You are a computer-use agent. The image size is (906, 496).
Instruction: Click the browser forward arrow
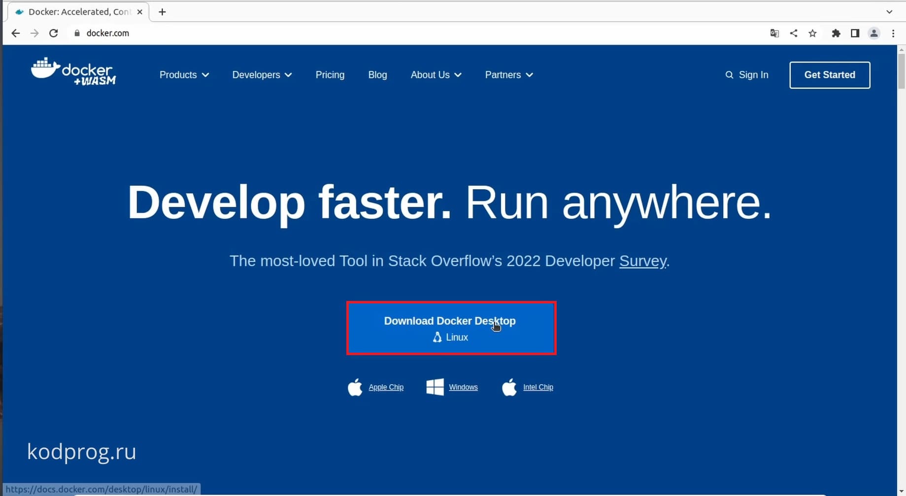[x=34, y=33]
